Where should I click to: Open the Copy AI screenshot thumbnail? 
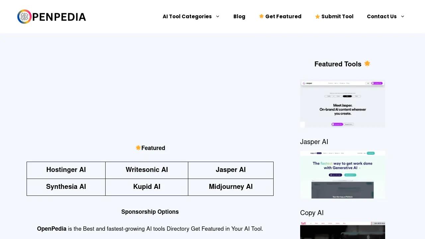[342, 175]
